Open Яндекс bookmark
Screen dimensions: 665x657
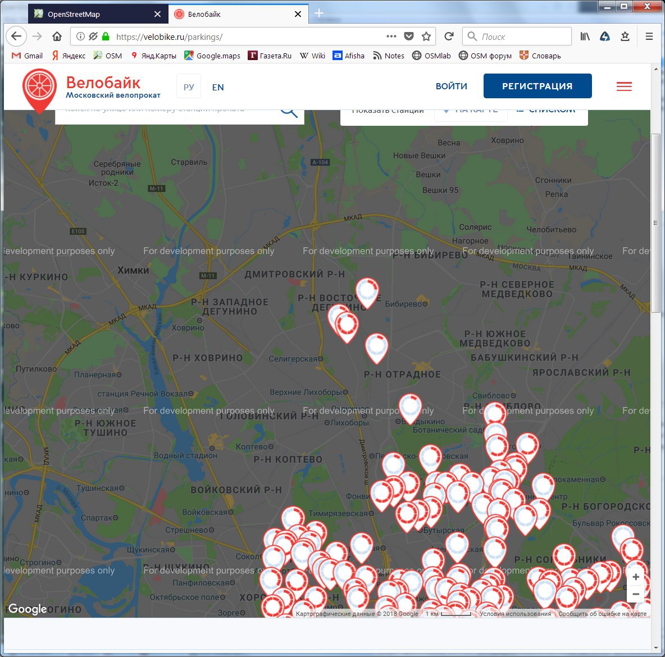tap(69, 56)
